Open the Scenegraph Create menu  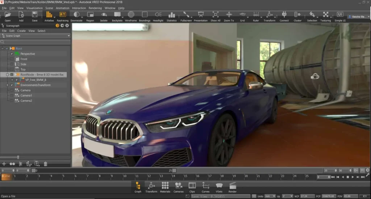(x=21, y=31)
